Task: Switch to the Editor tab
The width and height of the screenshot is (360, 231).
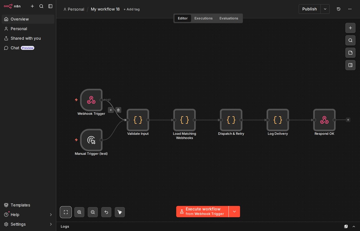Action: [183, 18]
